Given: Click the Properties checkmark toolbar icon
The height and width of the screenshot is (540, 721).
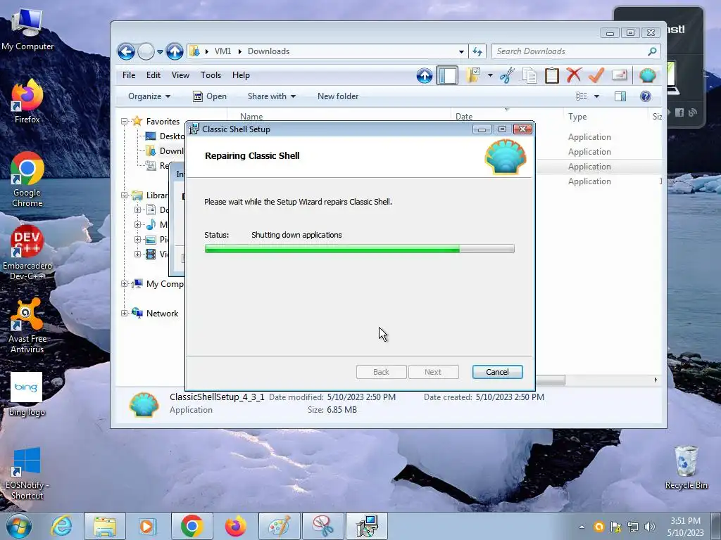Looking at the screenshot, I should click(x=596, y=75).
